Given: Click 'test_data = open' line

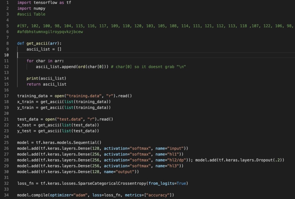Looking at the screenshot, I should tap(65, 119).
